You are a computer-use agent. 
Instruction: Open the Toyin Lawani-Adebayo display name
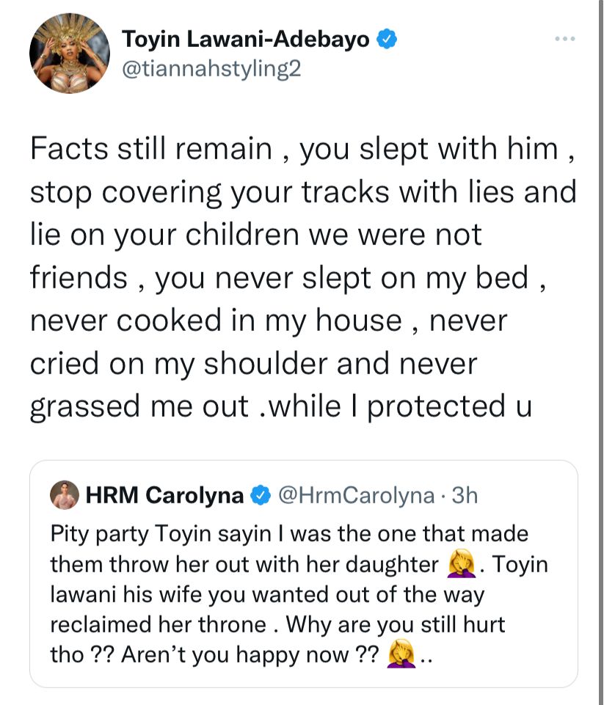[246, 39]
